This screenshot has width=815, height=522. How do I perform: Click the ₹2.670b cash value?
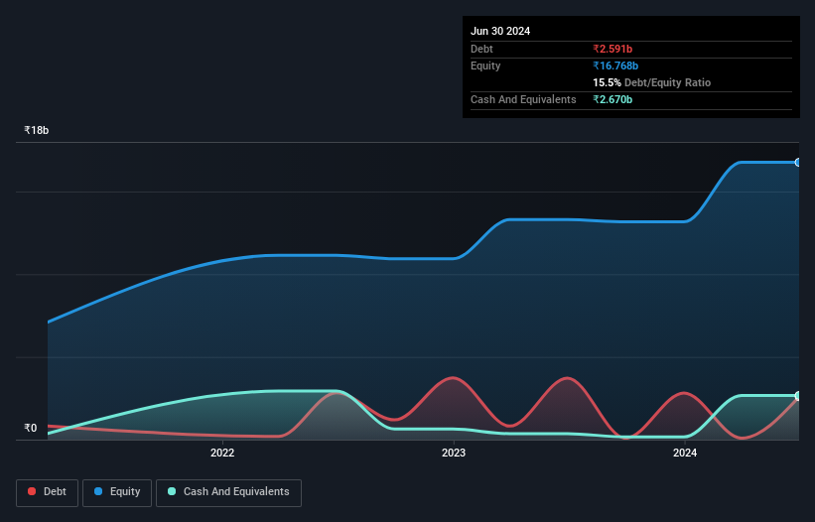pyautogui.click(x=612, y=99)
